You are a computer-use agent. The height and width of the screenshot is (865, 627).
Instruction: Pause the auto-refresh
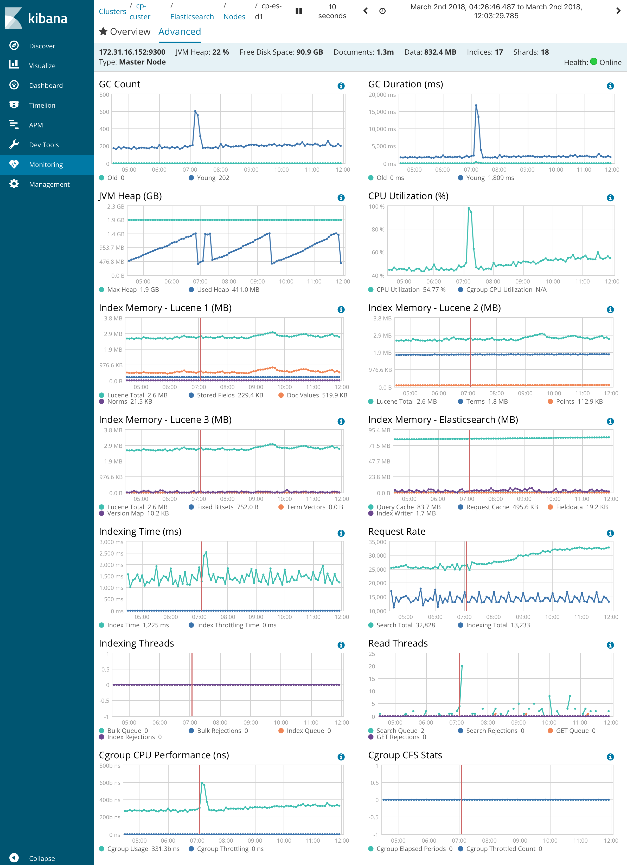299,11
